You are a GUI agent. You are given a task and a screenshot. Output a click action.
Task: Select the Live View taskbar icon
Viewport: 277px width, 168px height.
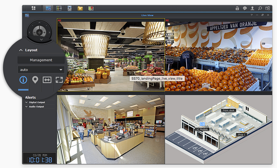48,8
